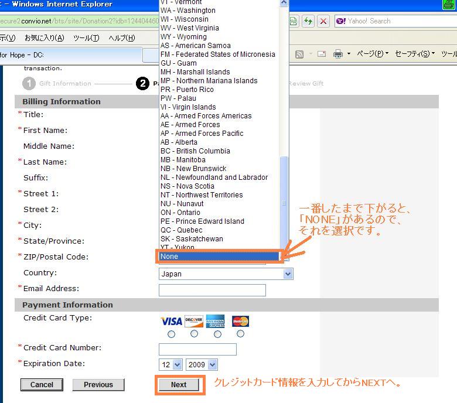Select AA - Armed Forces Americas option

pyautogui.click(x=219, y=115)
